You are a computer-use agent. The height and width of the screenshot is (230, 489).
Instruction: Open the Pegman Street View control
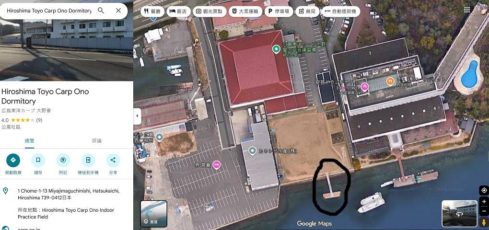tap(484, 222)
